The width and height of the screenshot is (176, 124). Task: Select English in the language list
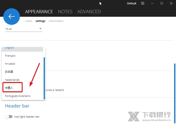pyautogui.click(x=10, y=48)
